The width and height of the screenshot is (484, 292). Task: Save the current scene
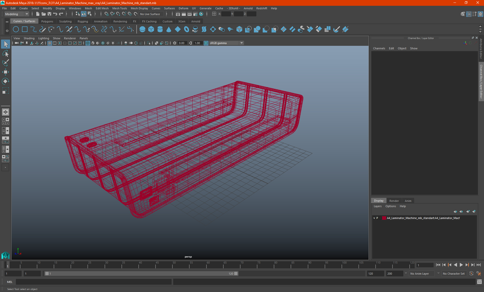click(49, 14)
